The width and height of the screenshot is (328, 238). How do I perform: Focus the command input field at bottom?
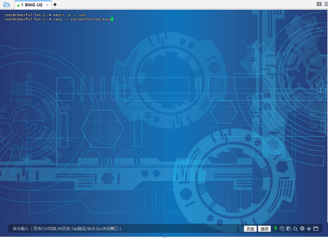123,228
